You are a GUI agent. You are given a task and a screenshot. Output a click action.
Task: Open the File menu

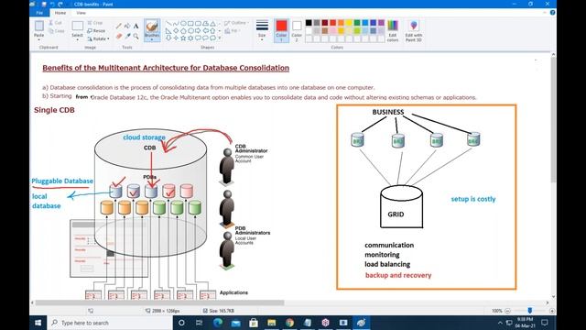point(39,13)
